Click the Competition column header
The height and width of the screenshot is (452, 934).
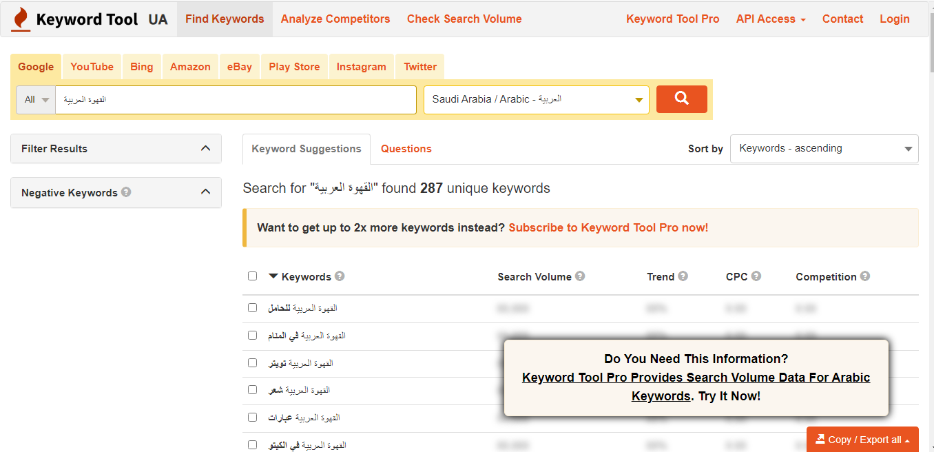[826, 276]
